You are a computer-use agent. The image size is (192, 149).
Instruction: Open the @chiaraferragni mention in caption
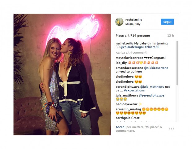pyautogui.click(x=132, y=47)
